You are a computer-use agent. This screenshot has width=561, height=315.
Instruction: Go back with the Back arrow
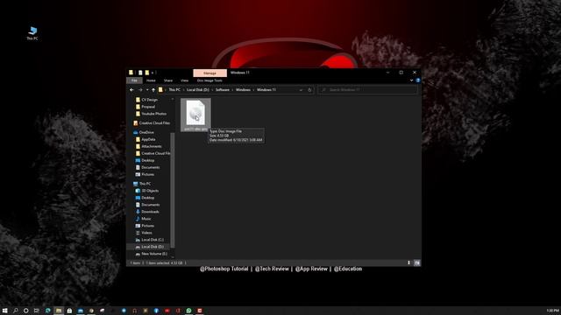coord(131,90)
